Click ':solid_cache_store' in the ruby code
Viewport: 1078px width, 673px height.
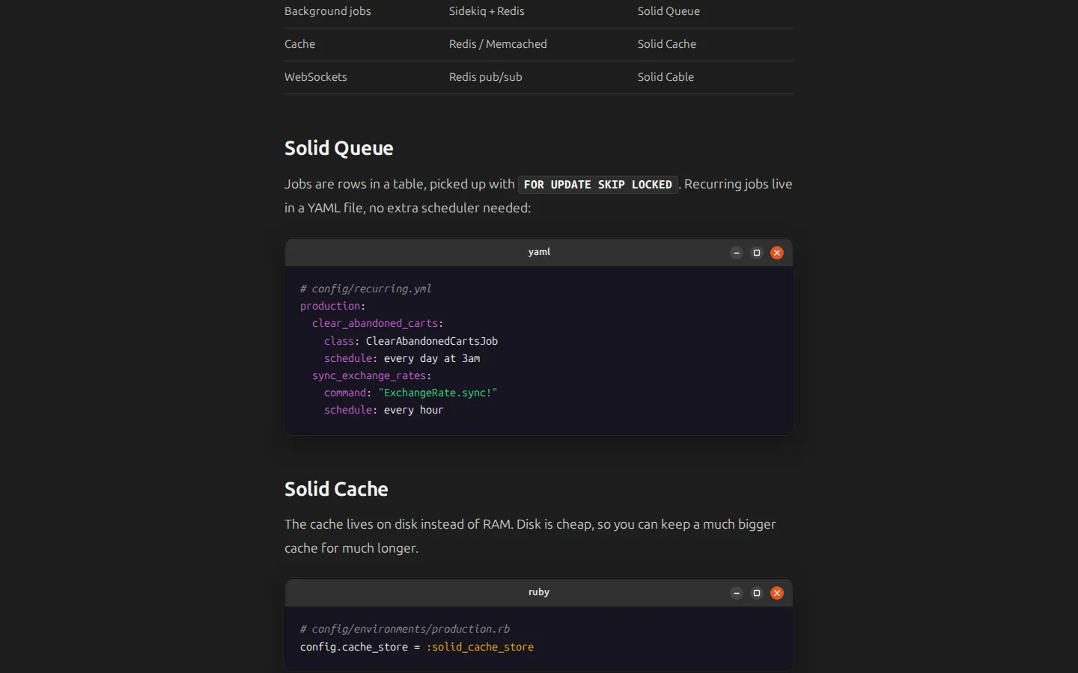(x=480, y=647)
